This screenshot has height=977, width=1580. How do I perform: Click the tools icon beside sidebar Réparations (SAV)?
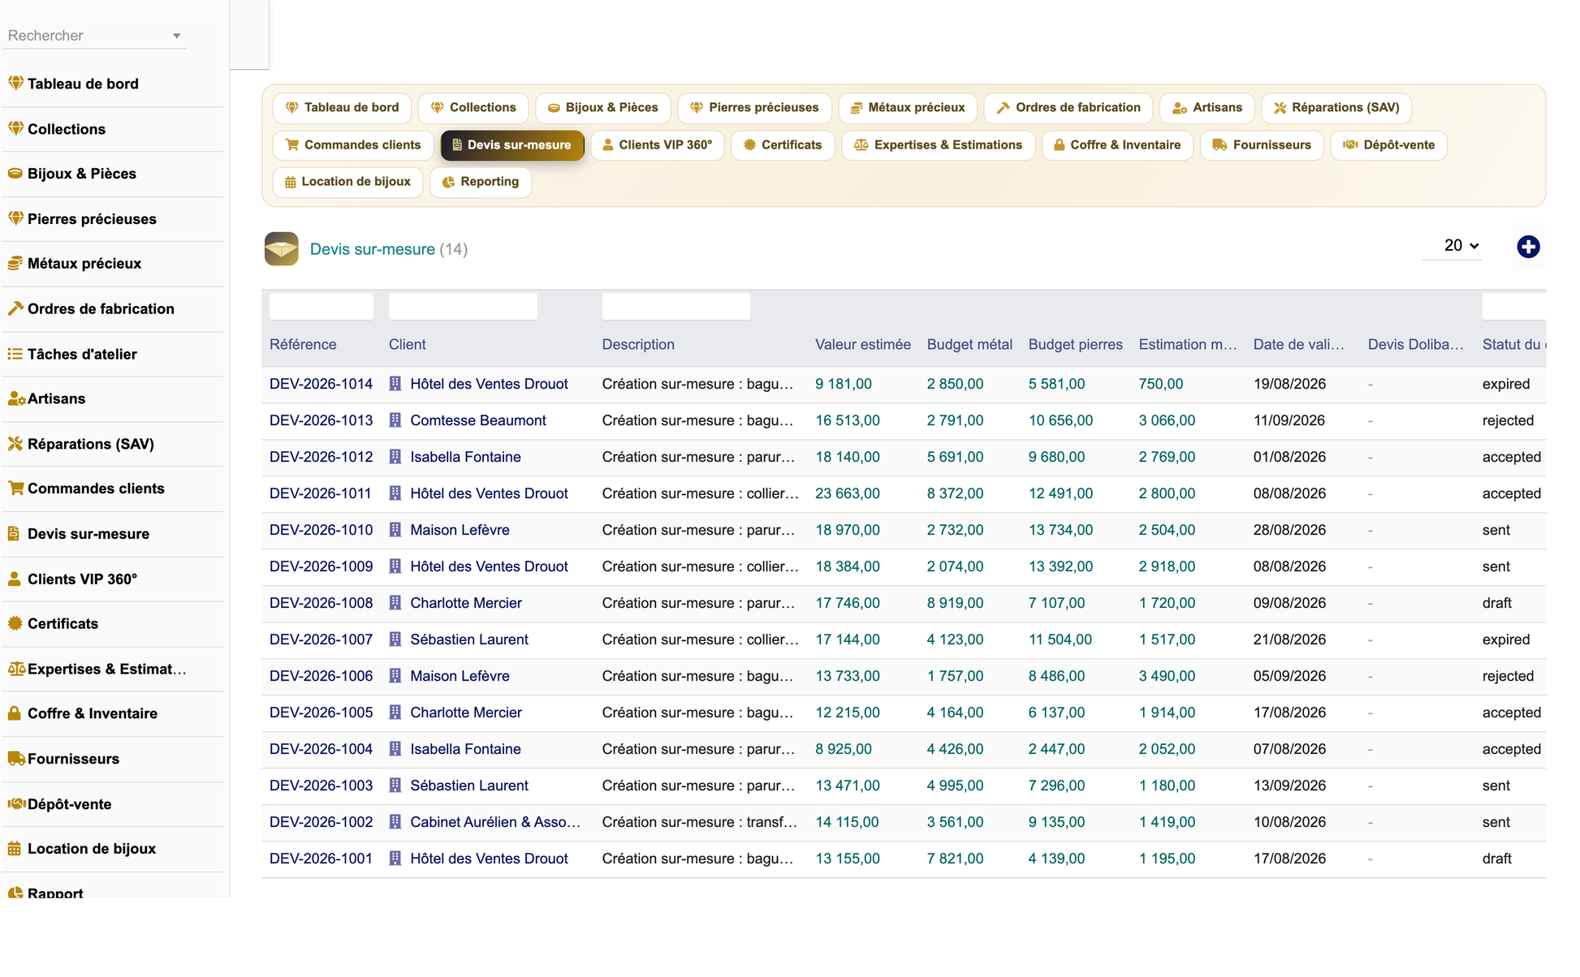pyautogui.click(x=15, y=443)
